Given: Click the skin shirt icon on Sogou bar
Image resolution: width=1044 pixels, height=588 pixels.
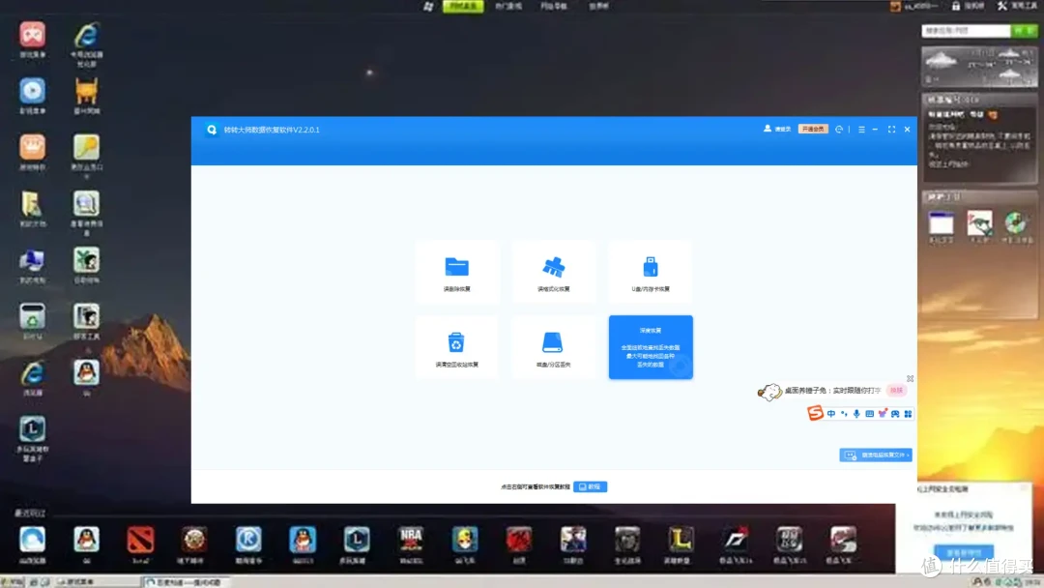Looking at the screenshot, I should coord(883,414).
